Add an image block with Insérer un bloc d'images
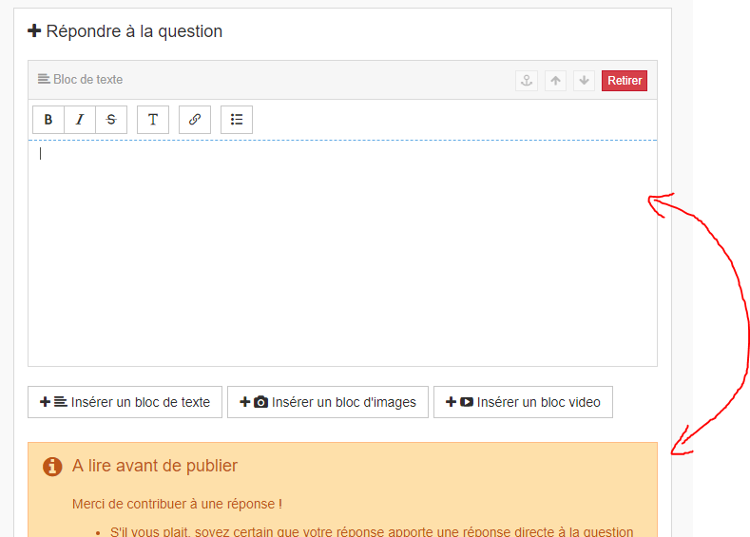Viewport: 750px width, 537px height. [x=328, y=402]
